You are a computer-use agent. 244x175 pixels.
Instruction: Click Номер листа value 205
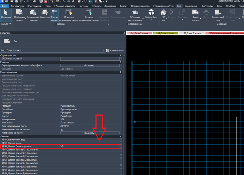click(x=62, y=120)
